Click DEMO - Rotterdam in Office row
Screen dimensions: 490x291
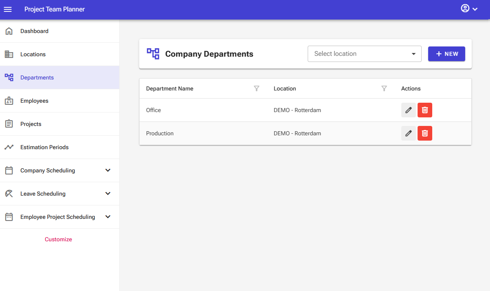click(x=297, y=110)
